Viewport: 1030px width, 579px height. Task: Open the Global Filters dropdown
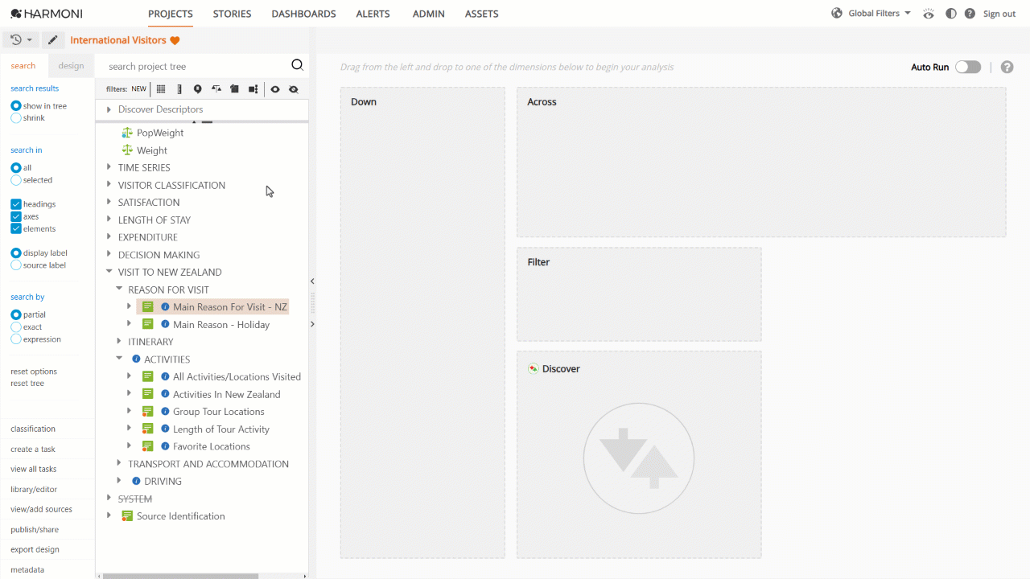pos(880,13)
